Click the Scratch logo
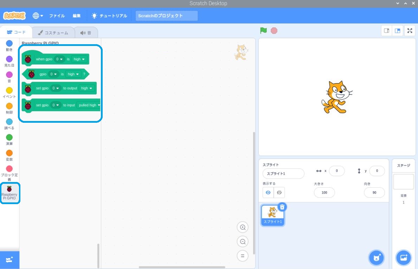 tap(14, 16)
